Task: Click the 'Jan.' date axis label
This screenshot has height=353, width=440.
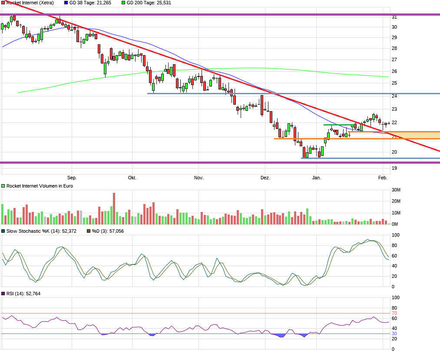Action: tap(317, 178)
